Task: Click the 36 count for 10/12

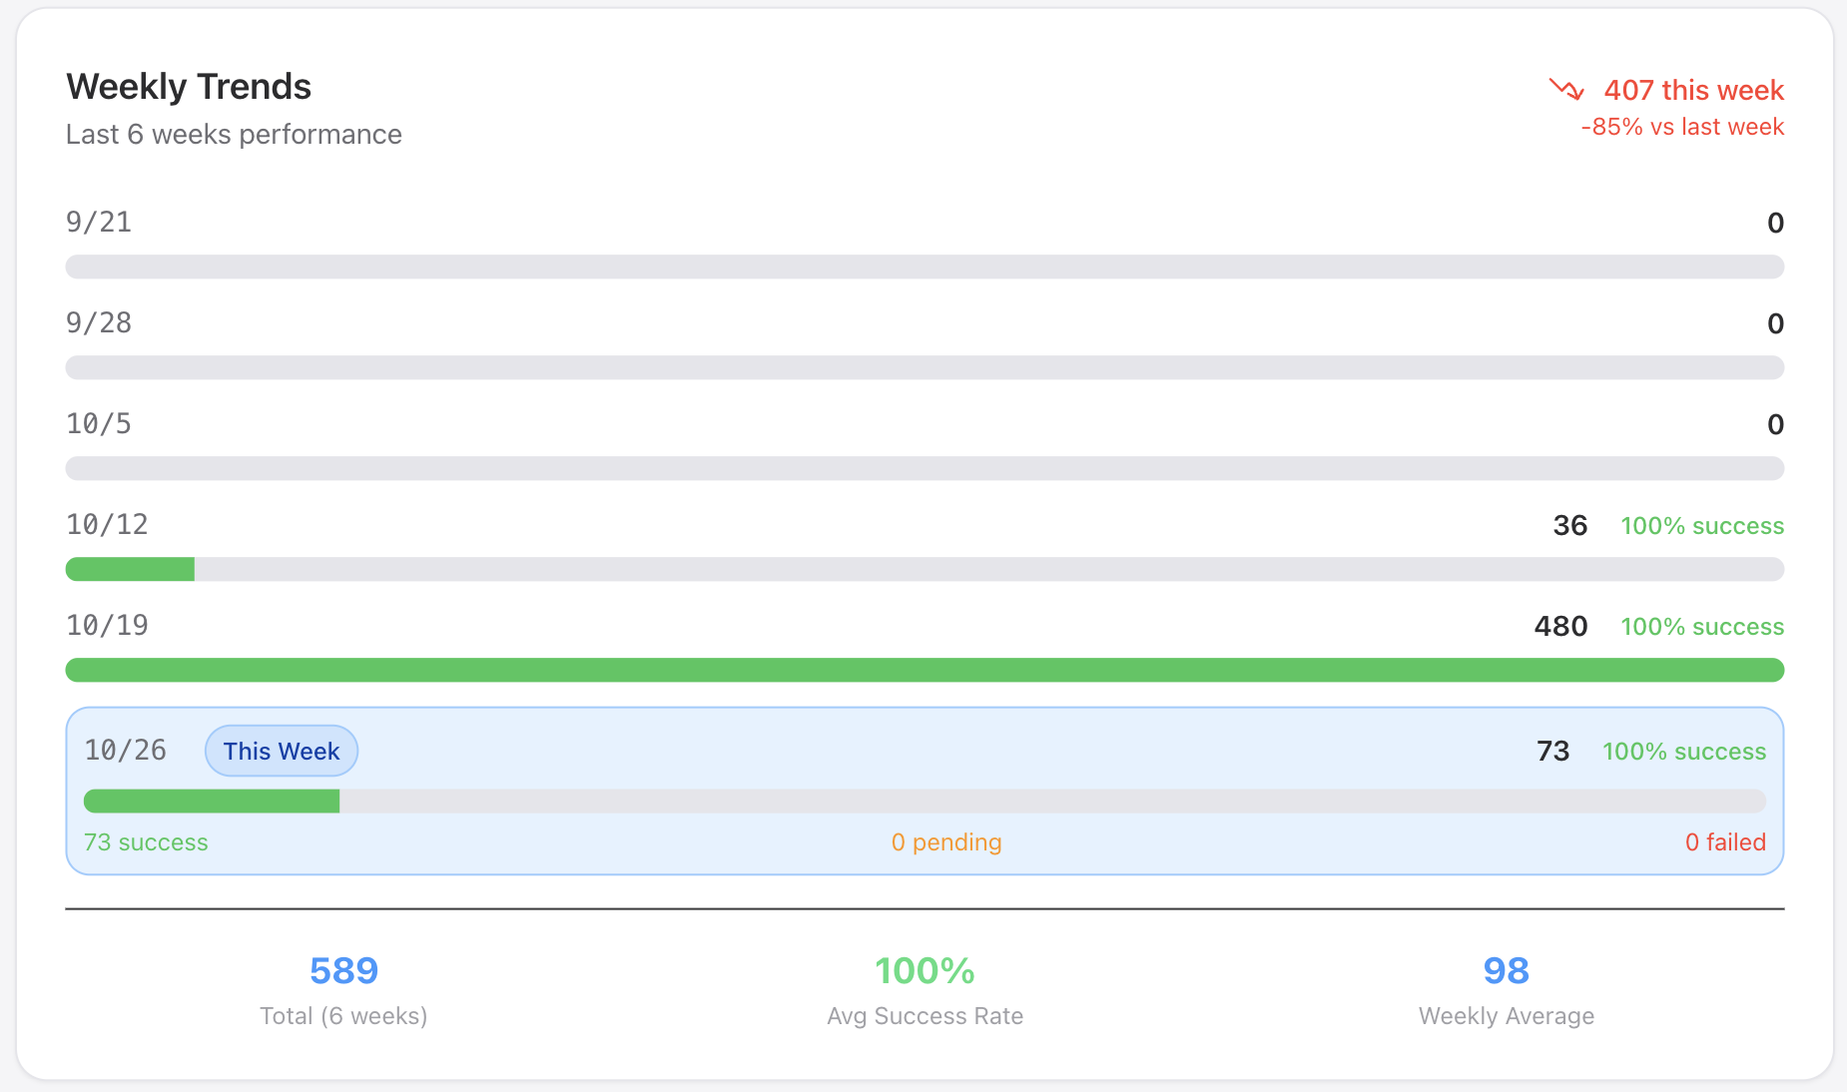Action: click(1569, 525)
